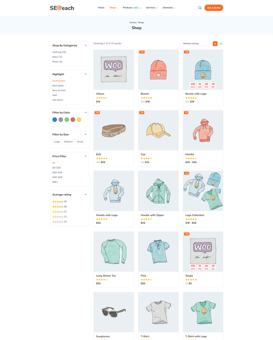The height and width of the screenshot is (340, 273).
Task: Open the Sunglasses product image
Action: point(114,312)
